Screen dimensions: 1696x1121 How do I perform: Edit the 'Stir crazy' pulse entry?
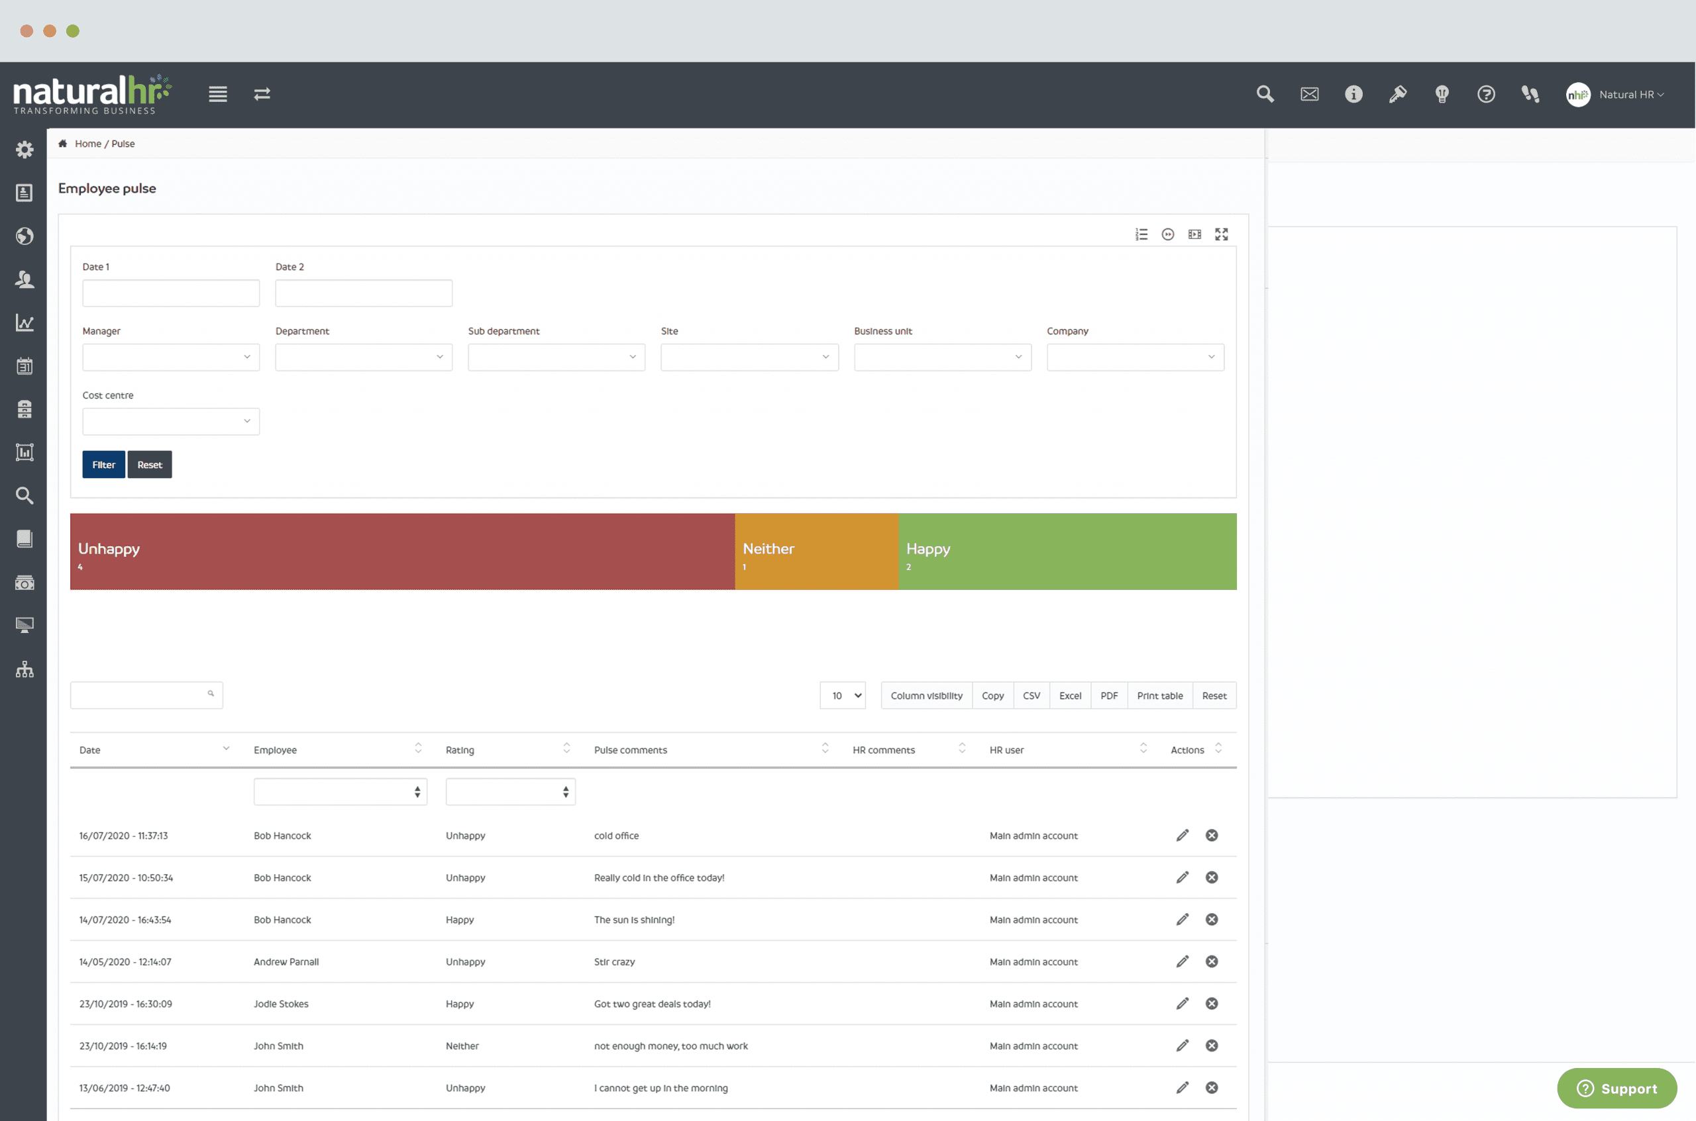point(1183,961)
